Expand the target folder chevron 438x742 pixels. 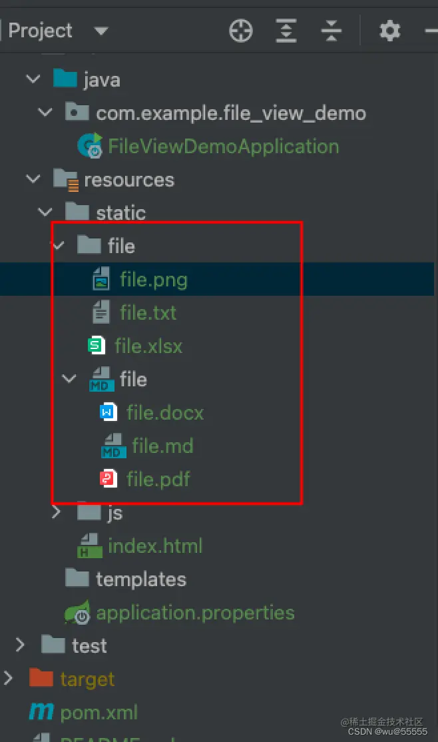(x=8, y=678)
